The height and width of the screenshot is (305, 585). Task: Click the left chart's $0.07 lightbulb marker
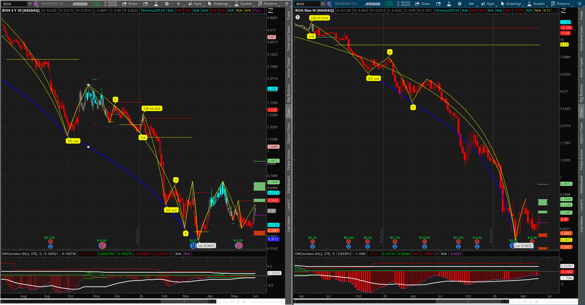tap(193, 245)
